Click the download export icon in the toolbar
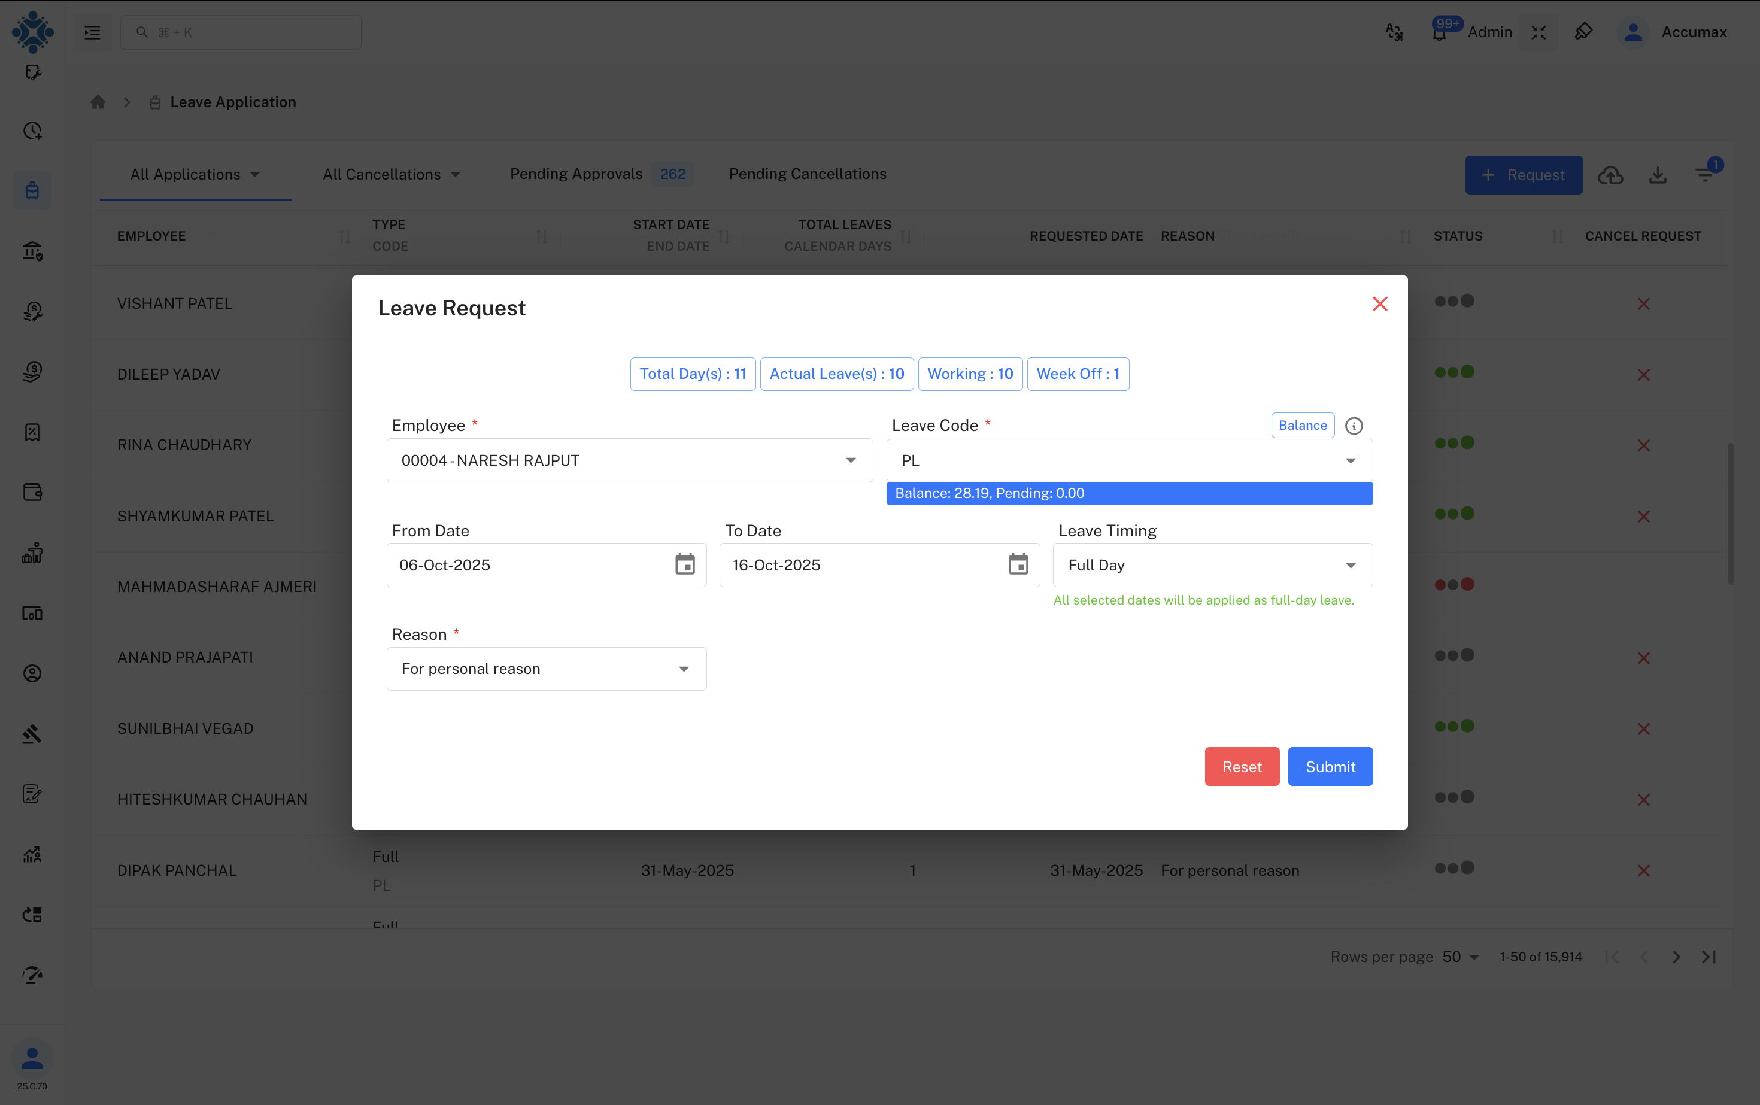 coord(1658,175)
